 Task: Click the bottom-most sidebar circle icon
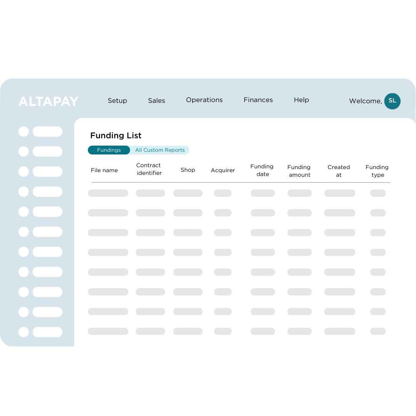pyautogui.click(x=23, y=332)
